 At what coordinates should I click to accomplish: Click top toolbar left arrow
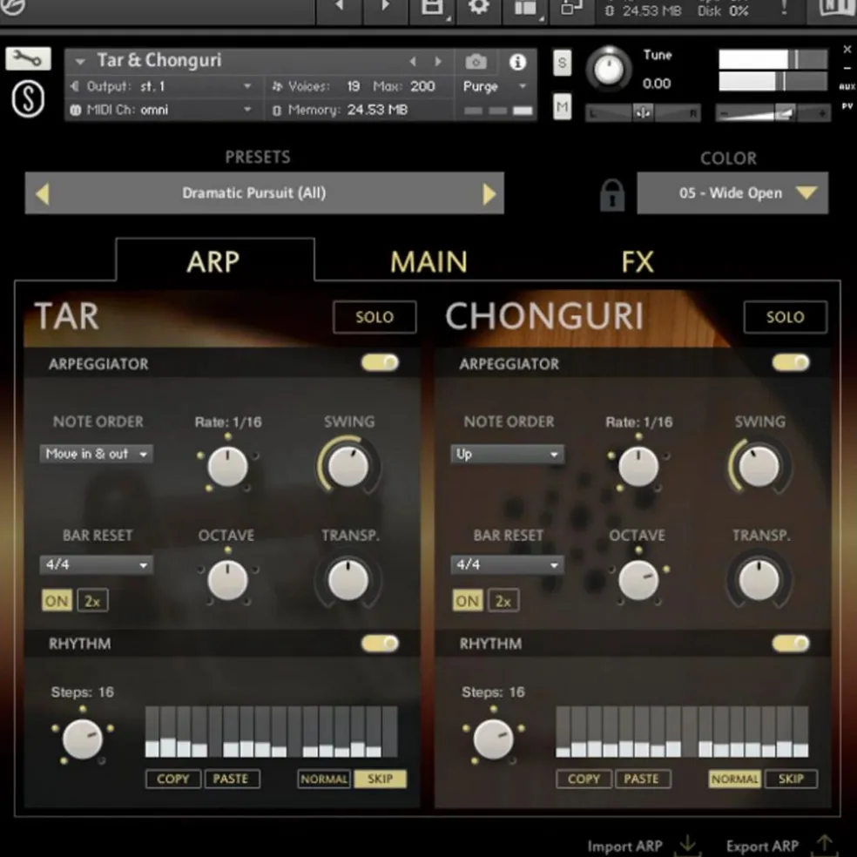(x=340, y=6)
